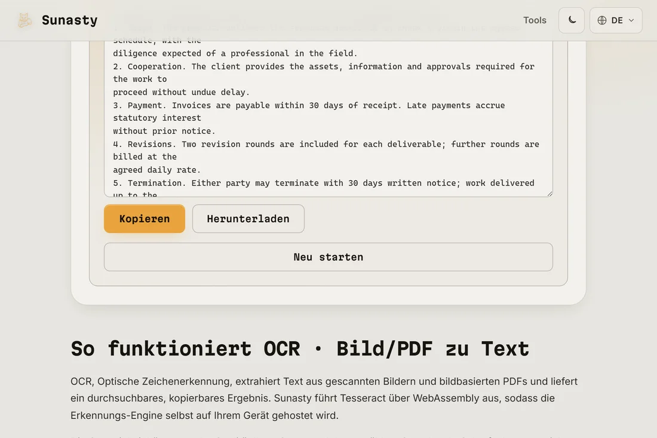Restart with the Neu starten button

328,257
